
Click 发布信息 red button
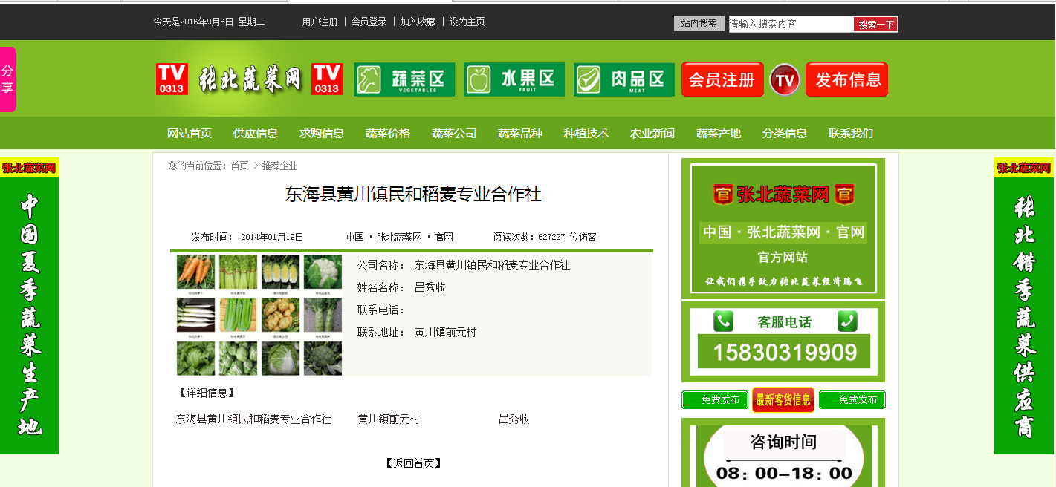pos(847,79)
